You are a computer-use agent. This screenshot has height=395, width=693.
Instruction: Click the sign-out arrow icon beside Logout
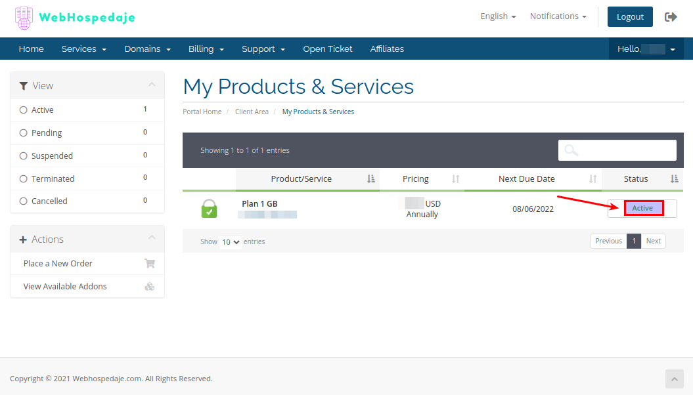click(x=671, y=17)
